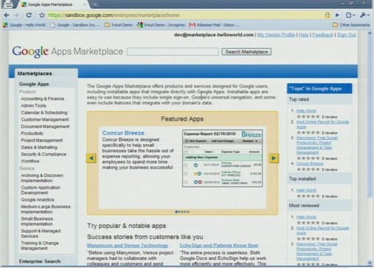Image resolution: width=374 pixels, height=268 pixels.
Task: Click the page vertical scrollbar
Action: point(370,116)
